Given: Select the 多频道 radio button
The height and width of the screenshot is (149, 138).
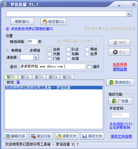Looking at the screenshot, I should 26,51.
